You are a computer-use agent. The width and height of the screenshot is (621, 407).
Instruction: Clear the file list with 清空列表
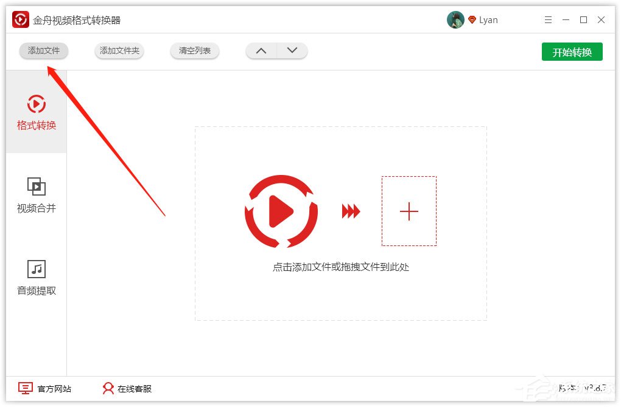pyautogui.click(x=194, y=51)
